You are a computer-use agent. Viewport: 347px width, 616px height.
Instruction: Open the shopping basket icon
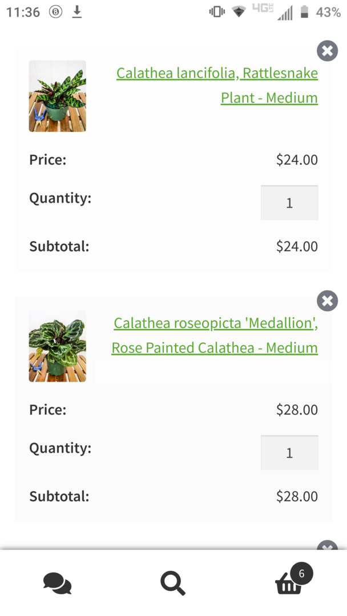click(288, 584)
